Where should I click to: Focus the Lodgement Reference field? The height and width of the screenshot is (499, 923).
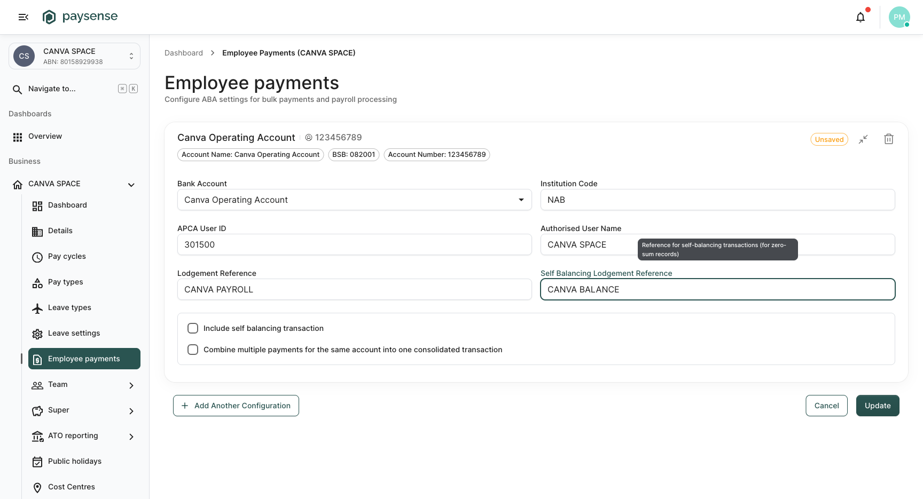tap(355, 289)
